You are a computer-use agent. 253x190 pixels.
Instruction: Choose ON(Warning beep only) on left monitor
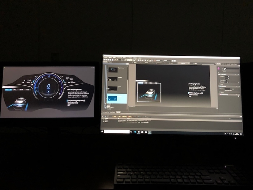[77, 101]
